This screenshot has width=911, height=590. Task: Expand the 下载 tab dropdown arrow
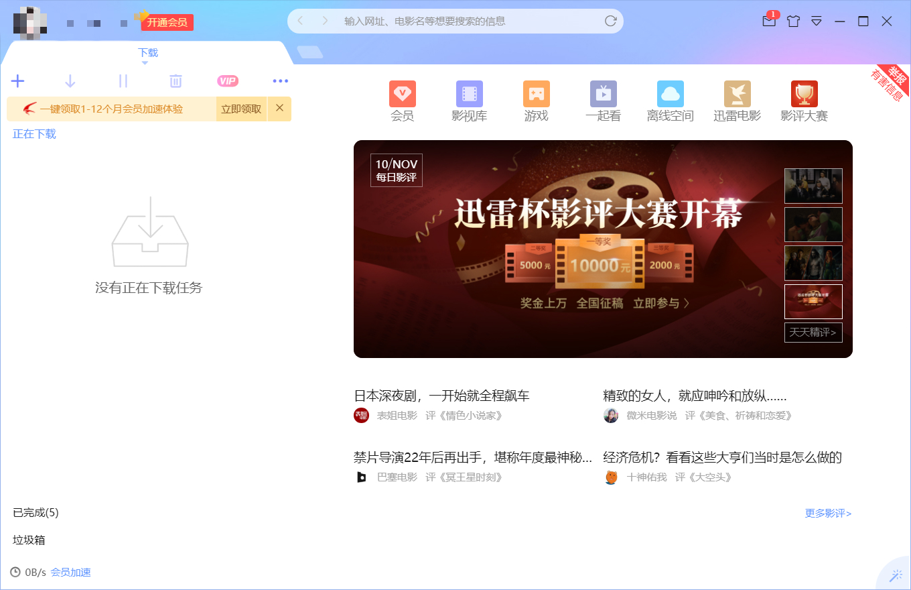click(147, 62)
